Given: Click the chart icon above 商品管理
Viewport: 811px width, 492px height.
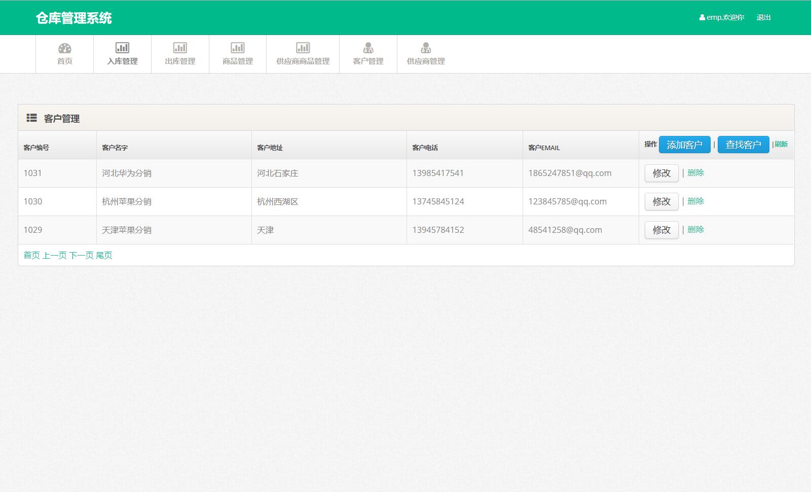Looking at the screenshot, I should click(x=238, y=48).
